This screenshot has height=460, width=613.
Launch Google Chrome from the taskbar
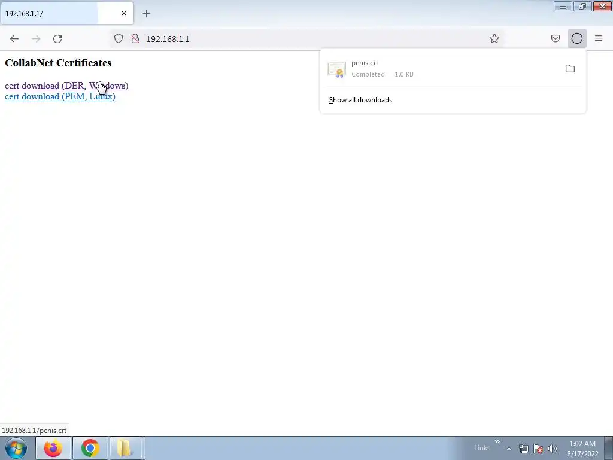pyautogui.click(x=90, y=448)
